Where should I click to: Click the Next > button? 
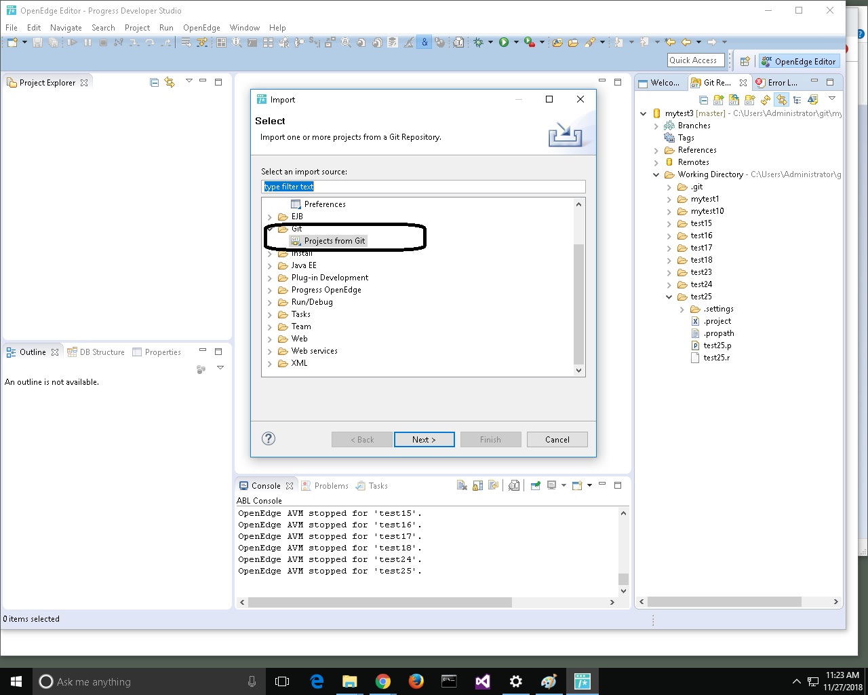(424, 440)
